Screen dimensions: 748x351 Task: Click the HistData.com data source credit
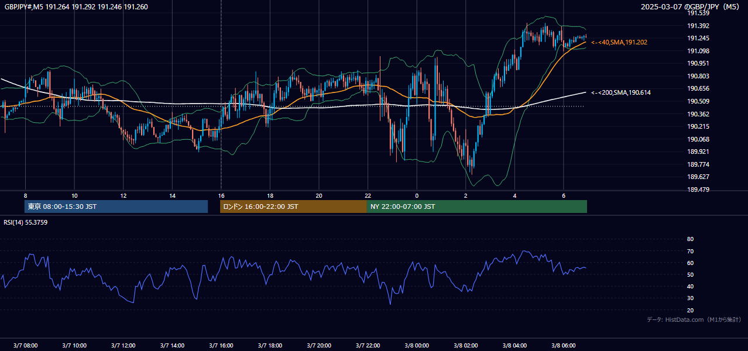(x=694, y=319)
